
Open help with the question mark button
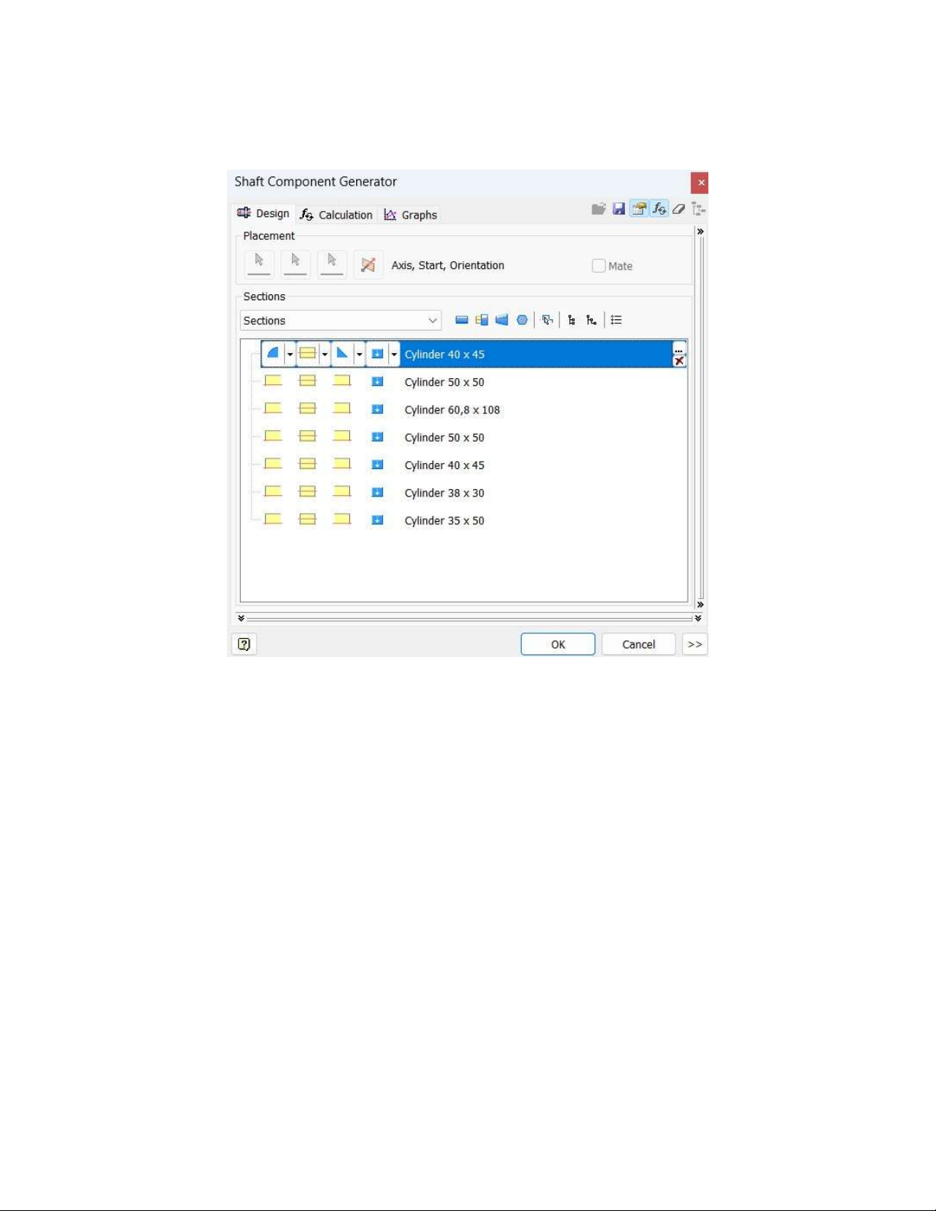[x=245, y=644]
